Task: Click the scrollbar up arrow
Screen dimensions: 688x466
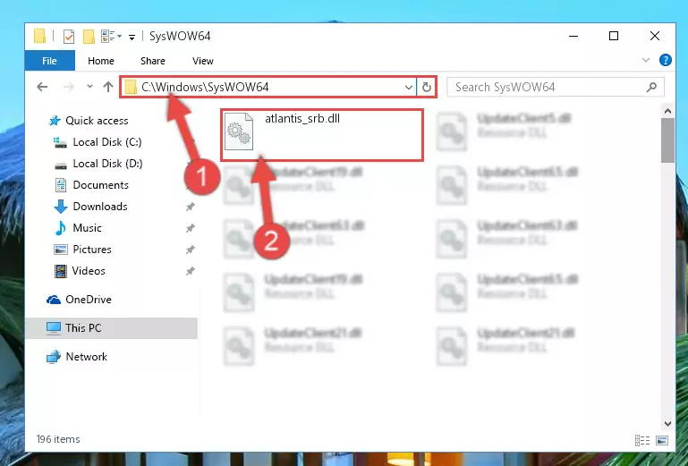Action: click(667, 111)
